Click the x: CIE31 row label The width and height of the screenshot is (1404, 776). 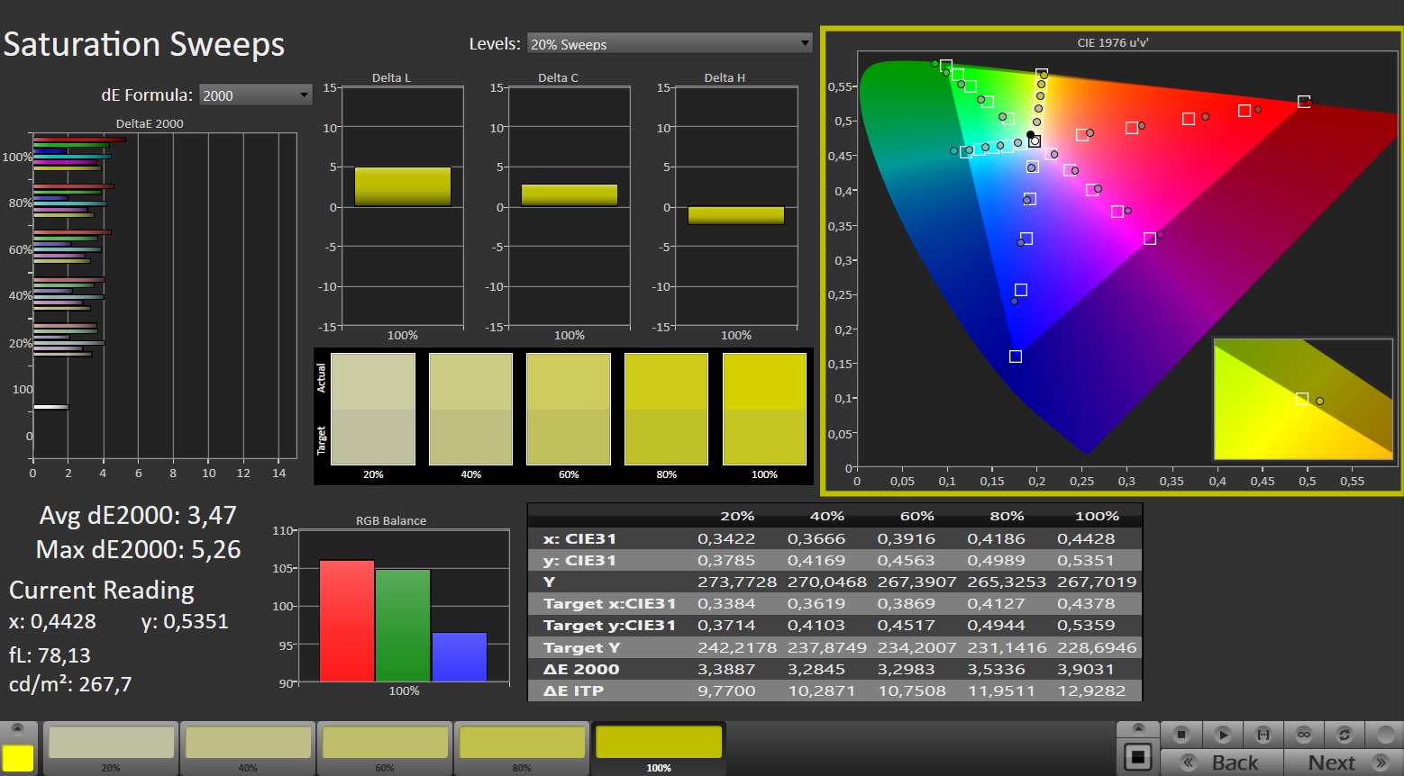[x=579, y=538]
